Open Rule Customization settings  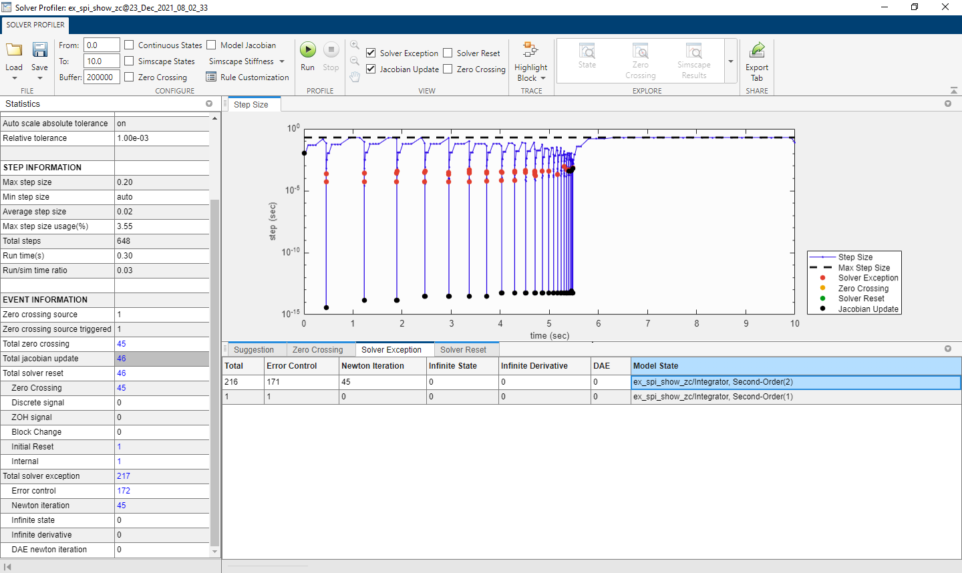coord(247,77)
